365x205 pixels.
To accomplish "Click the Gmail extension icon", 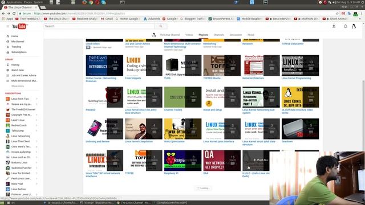I will click(343, 14).
